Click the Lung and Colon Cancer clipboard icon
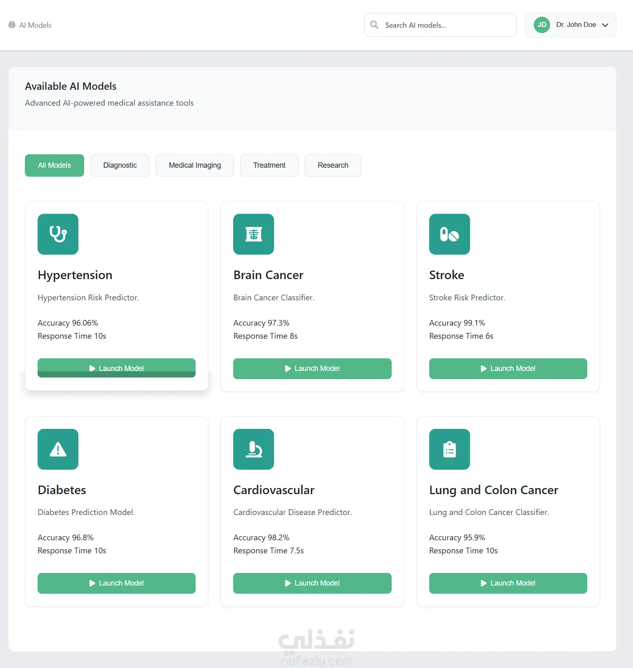Screen dimensions: 633x668 (x=450, y=449)
